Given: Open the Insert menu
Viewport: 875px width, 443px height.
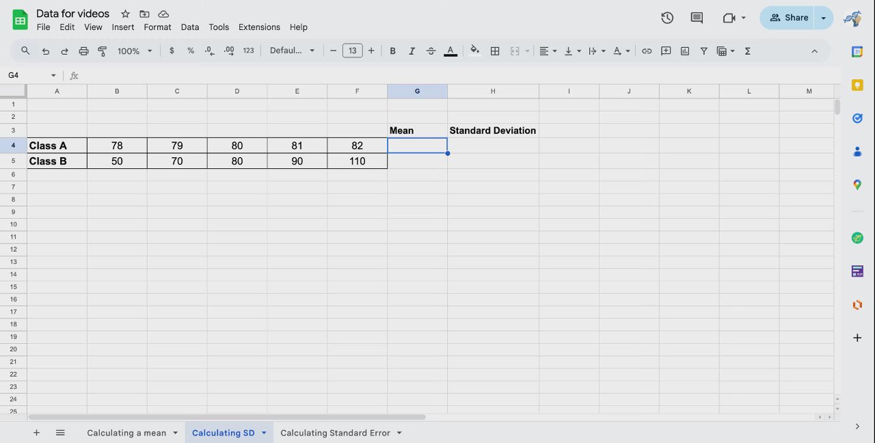Looking at the screenshot, I should (x=123, y=27).
